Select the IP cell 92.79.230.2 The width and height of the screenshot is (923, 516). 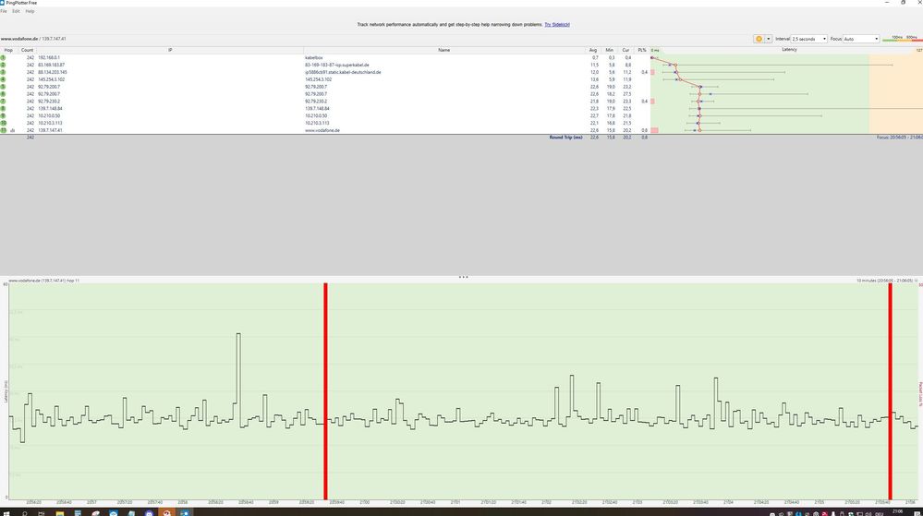49,102
